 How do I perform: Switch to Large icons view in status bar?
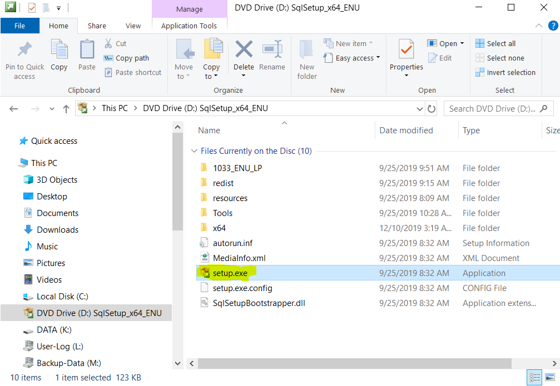(x=550, y=378)
